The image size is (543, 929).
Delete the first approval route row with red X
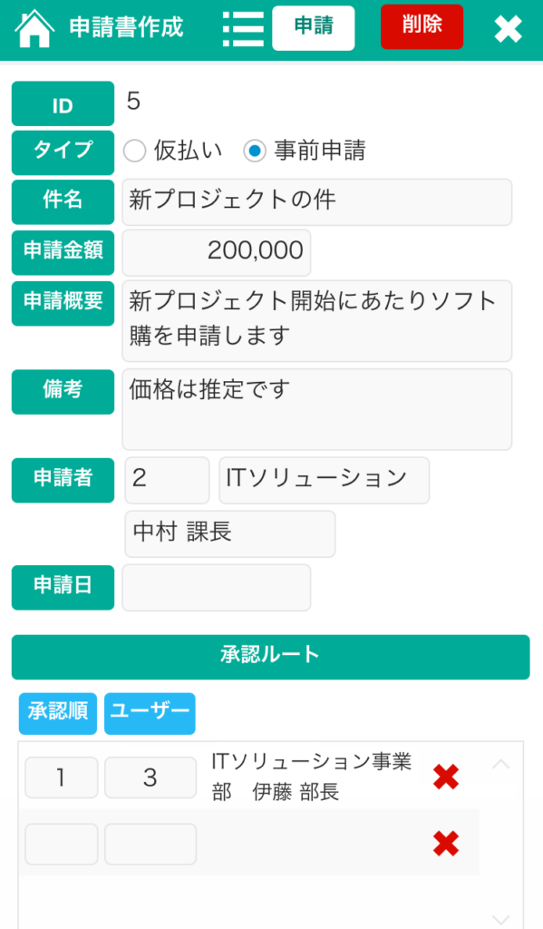pyautogui.click(x=445, y=777)
